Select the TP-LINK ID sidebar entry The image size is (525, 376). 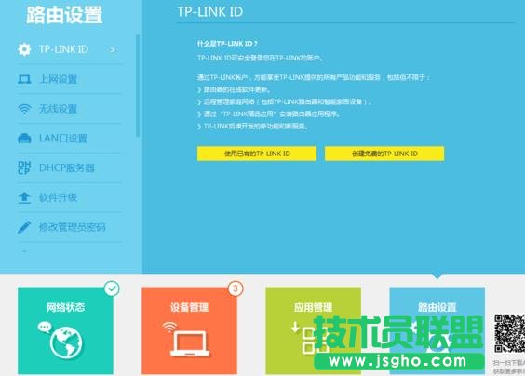(69, 49)
